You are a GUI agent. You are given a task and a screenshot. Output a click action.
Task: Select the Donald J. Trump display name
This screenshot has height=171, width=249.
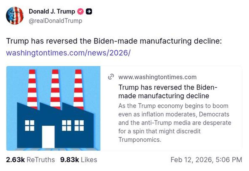(x=52, y=12)
